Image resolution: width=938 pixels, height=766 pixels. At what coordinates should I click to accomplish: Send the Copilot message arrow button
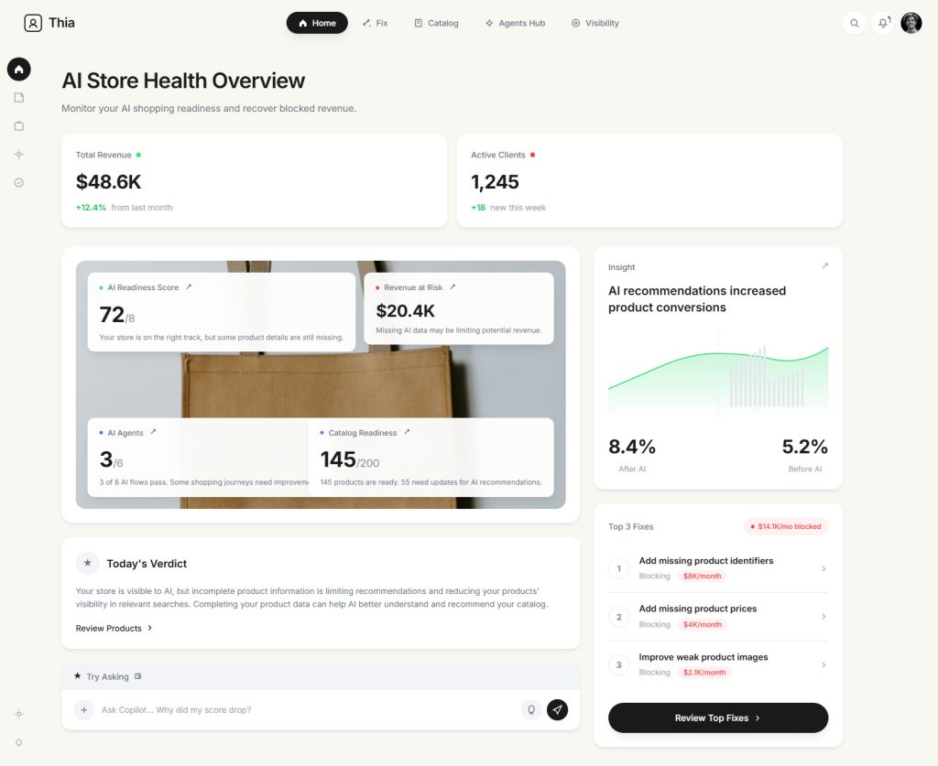558,710
